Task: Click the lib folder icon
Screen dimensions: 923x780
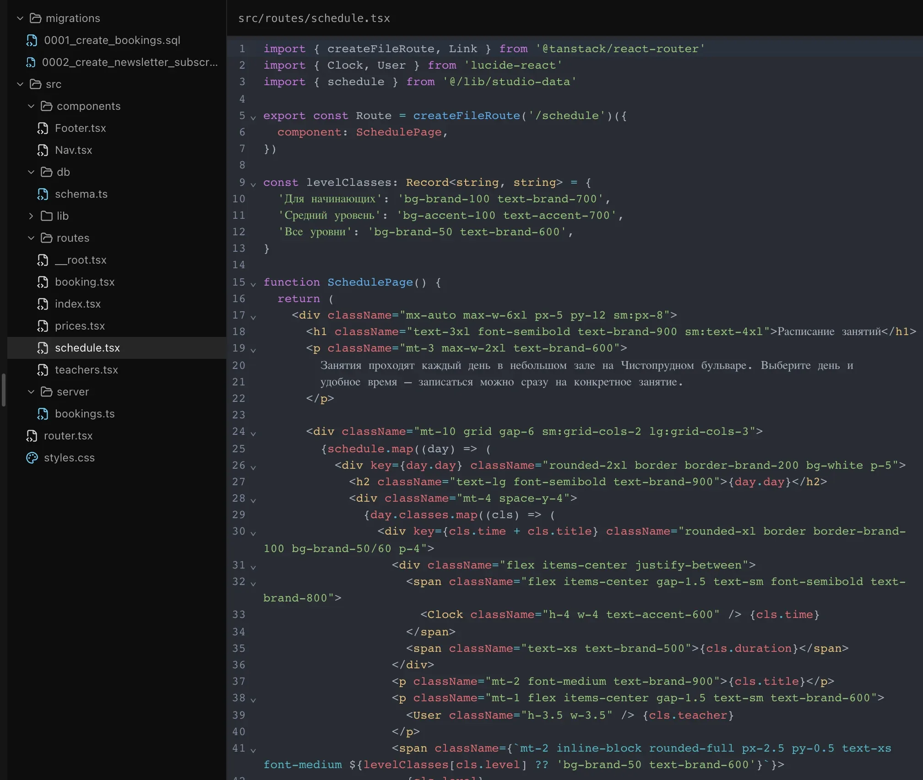Action: click(x=46, y=216)
